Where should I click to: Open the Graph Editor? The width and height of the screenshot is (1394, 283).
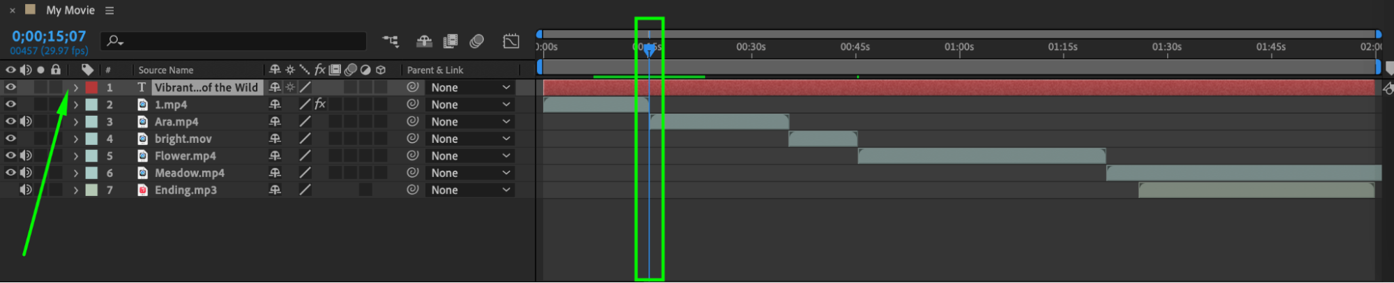pyautogui.click(x=511, y=41)
